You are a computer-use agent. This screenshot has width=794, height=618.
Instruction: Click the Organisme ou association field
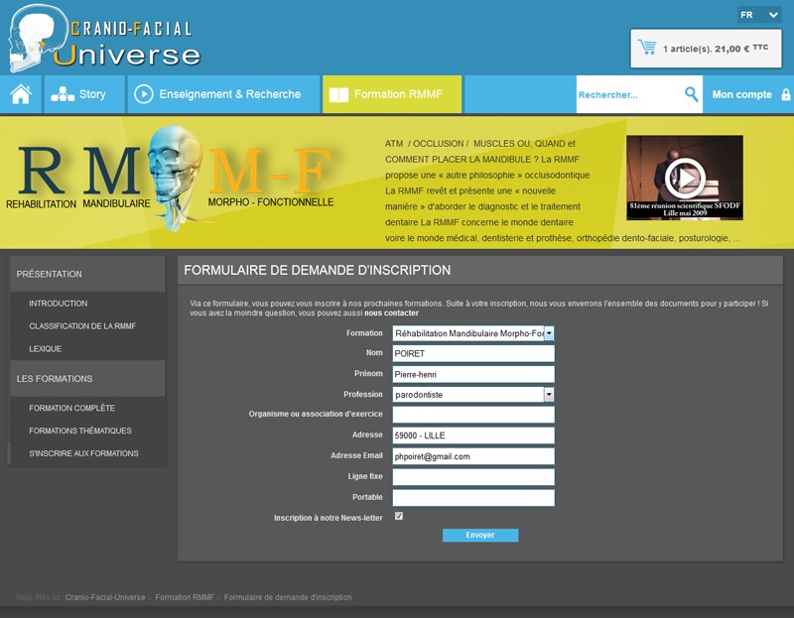tap(473, 415)
